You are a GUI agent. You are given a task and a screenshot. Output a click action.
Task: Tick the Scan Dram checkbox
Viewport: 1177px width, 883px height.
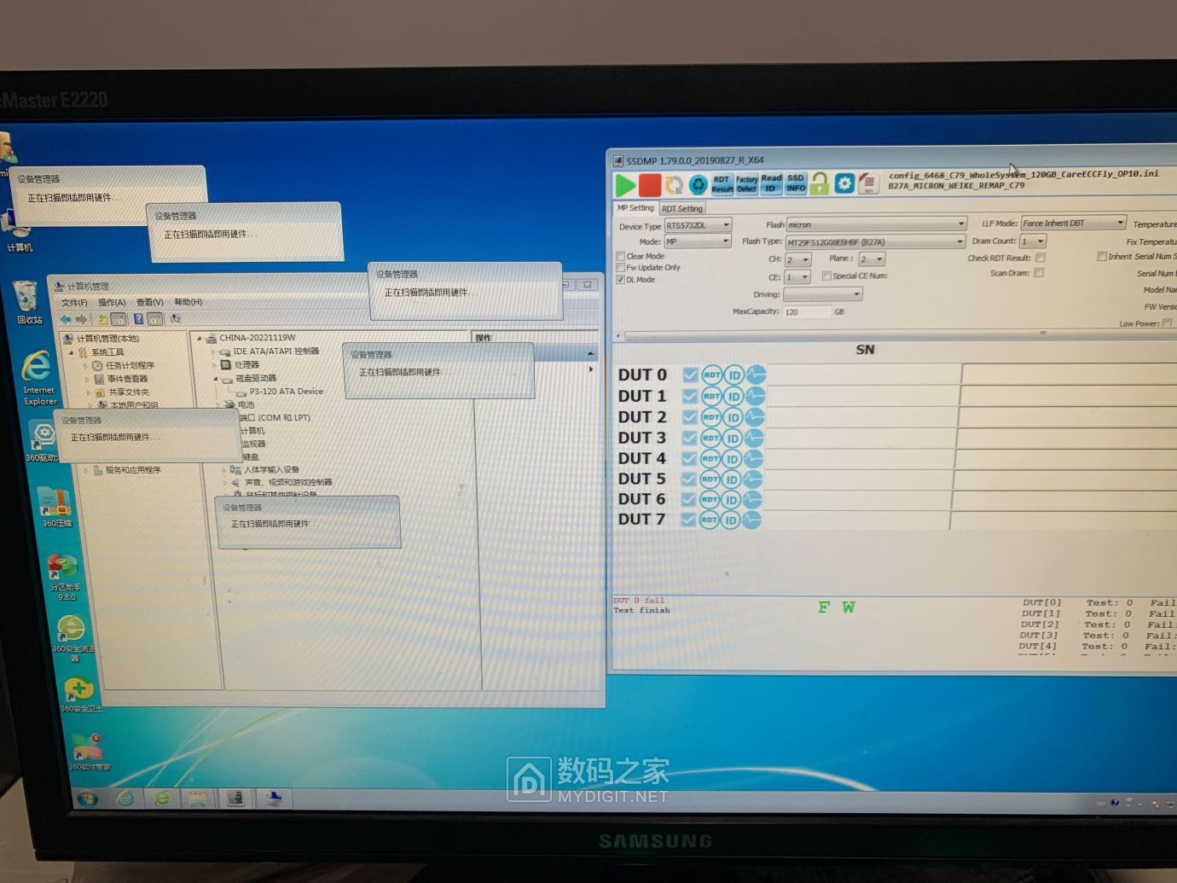coord(1038,273)
